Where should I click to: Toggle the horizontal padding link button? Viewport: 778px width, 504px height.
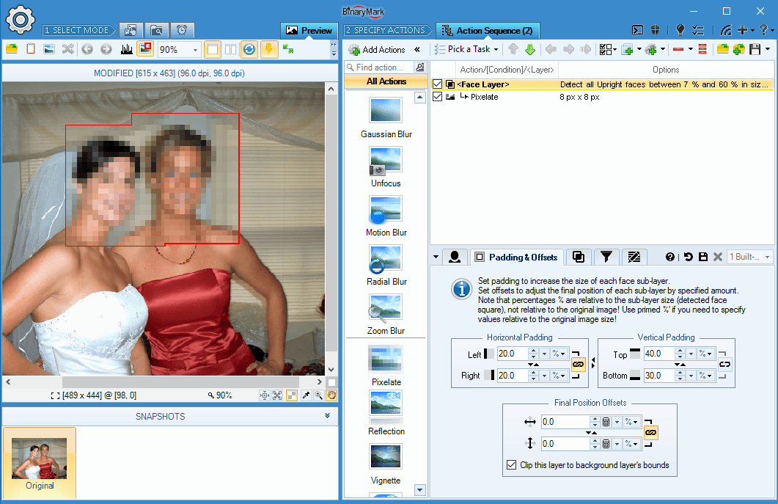click(x=578, y=365)
